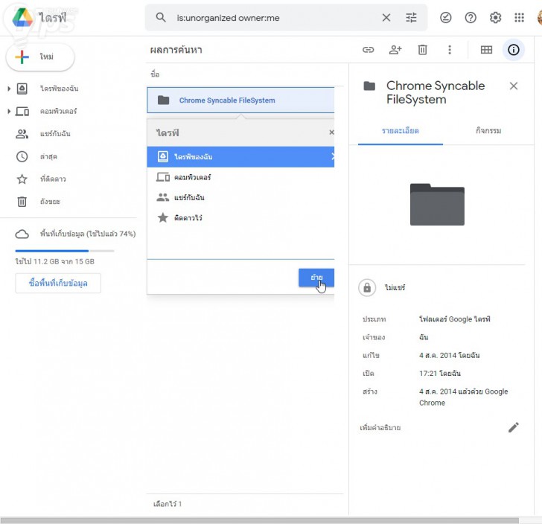This screenshot has width=542, height=524.
Task: Clear the search query with X
Action: pos(386,18)
